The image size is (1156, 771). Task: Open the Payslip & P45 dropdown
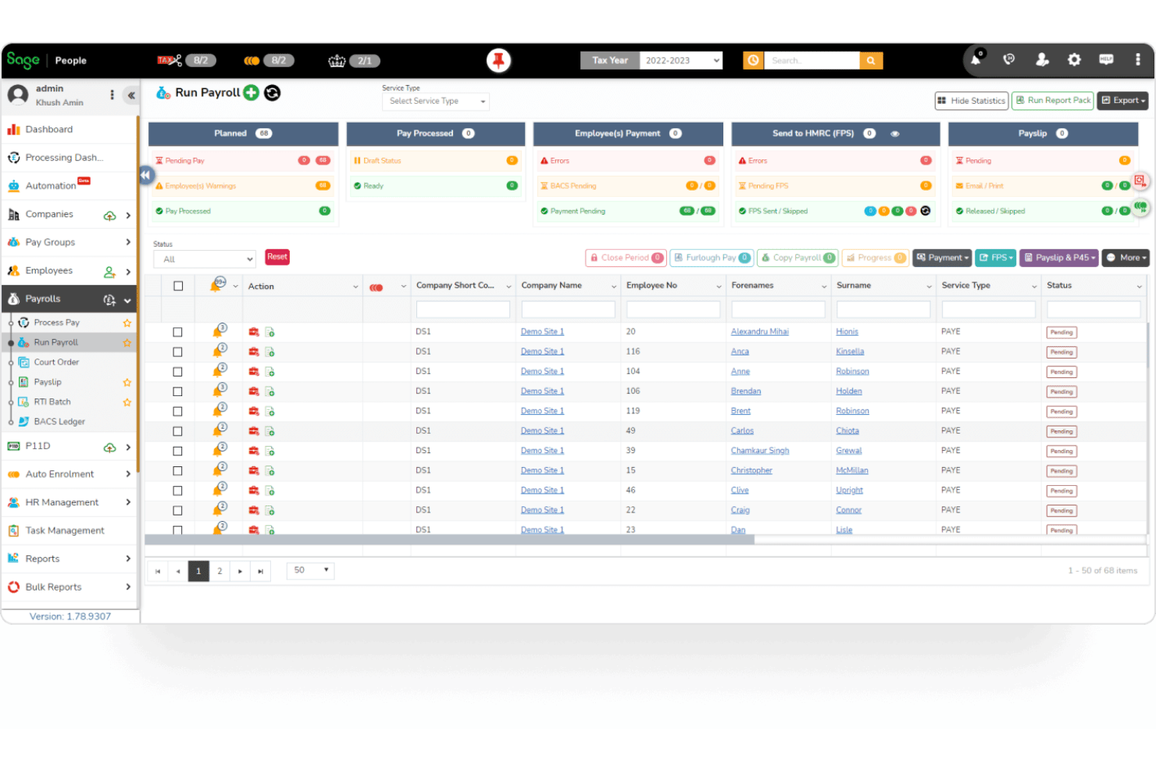(x=1059, y=258)
